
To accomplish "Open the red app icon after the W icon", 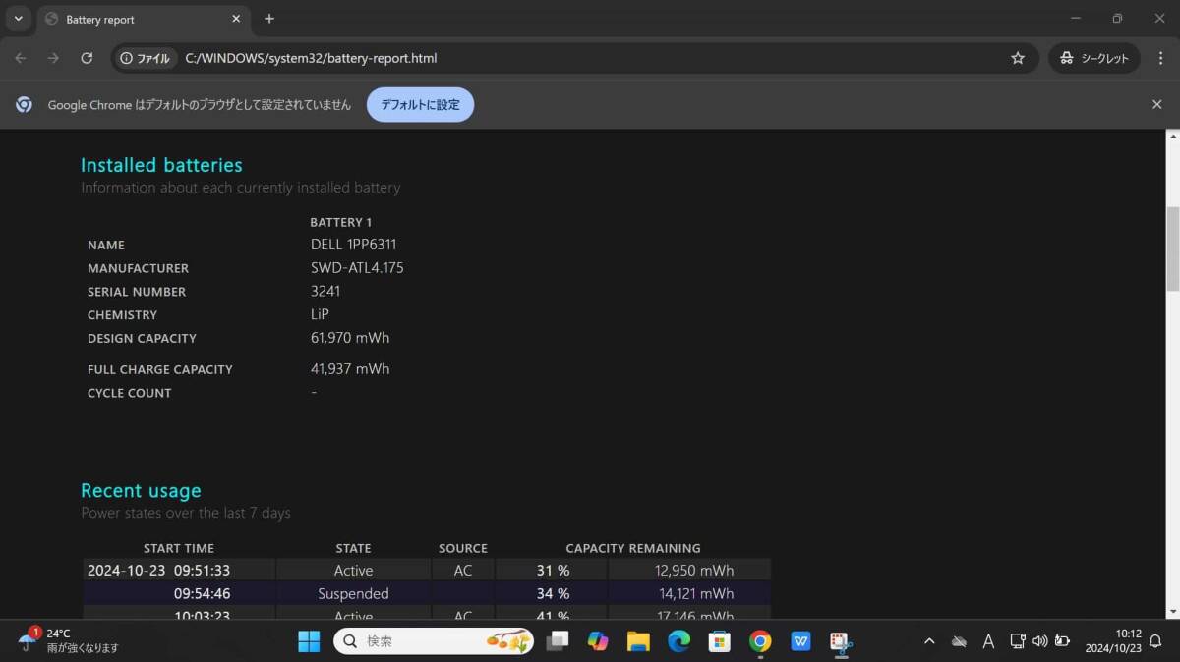I will pyautogui.click(x=841, y=641).
